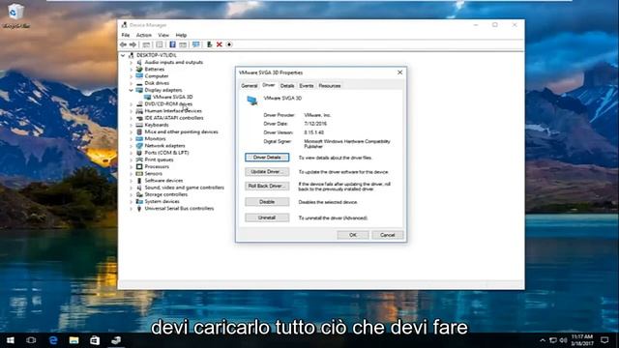
Task: Click the red X Uninstall toolbar icon
Action: [220, 44]
